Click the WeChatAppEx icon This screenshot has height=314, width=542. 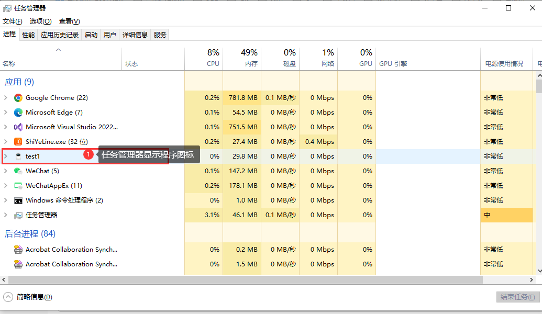(18, 186)
